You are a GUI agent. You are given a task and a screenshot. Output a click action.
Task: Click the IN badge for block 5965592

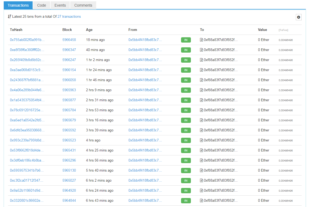click(x=186, y=130)
